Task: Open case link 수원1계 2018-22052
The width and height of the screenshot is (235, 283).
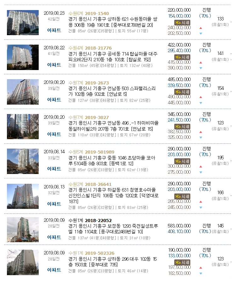Action: pyautogui.click(x=90, y=220)
